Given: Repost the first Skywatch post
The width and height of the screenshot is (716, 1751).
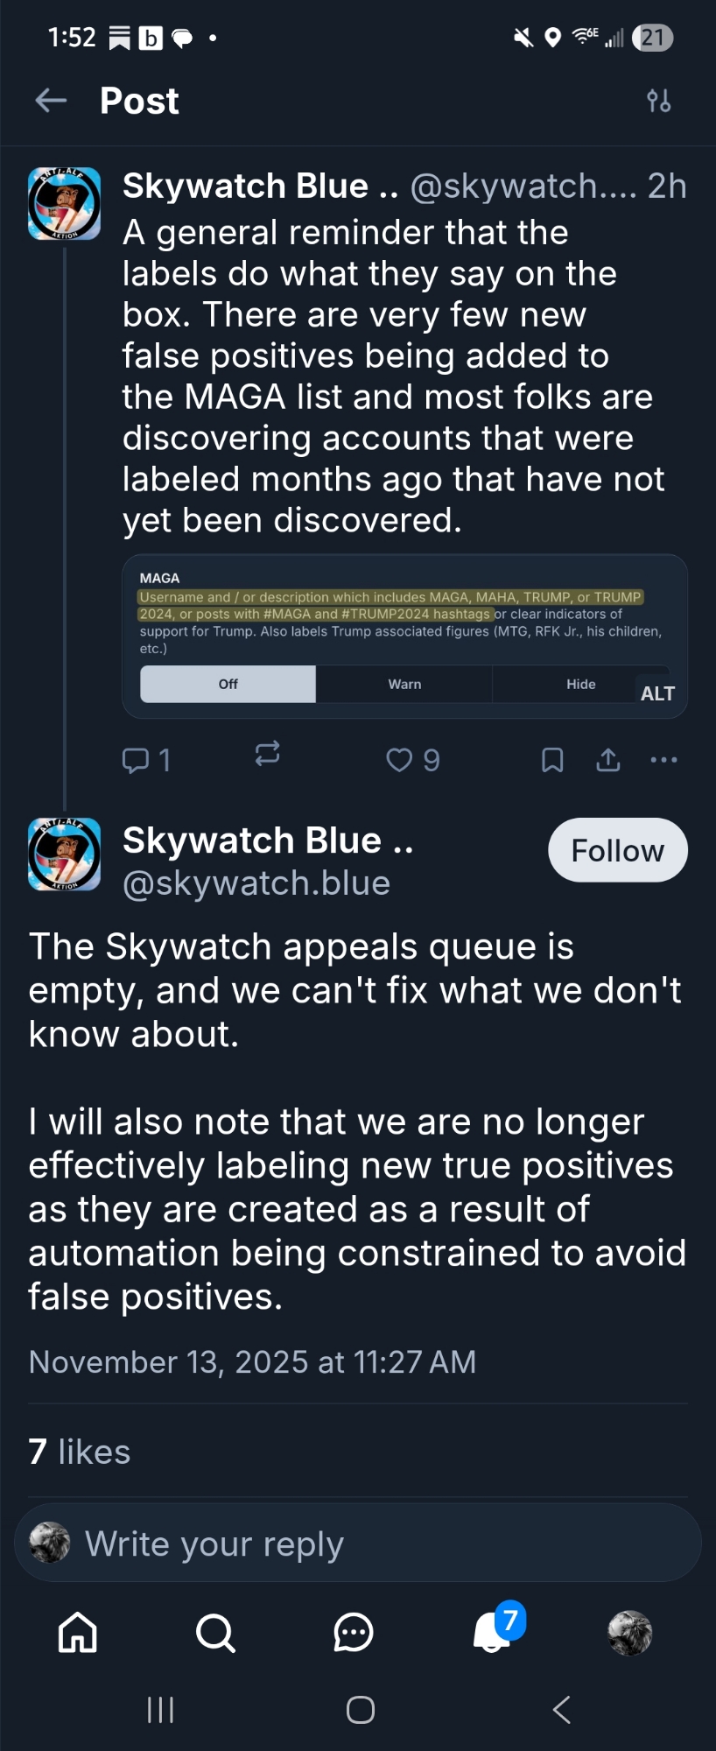Looking at the screenshot, I should pos(267,754).
